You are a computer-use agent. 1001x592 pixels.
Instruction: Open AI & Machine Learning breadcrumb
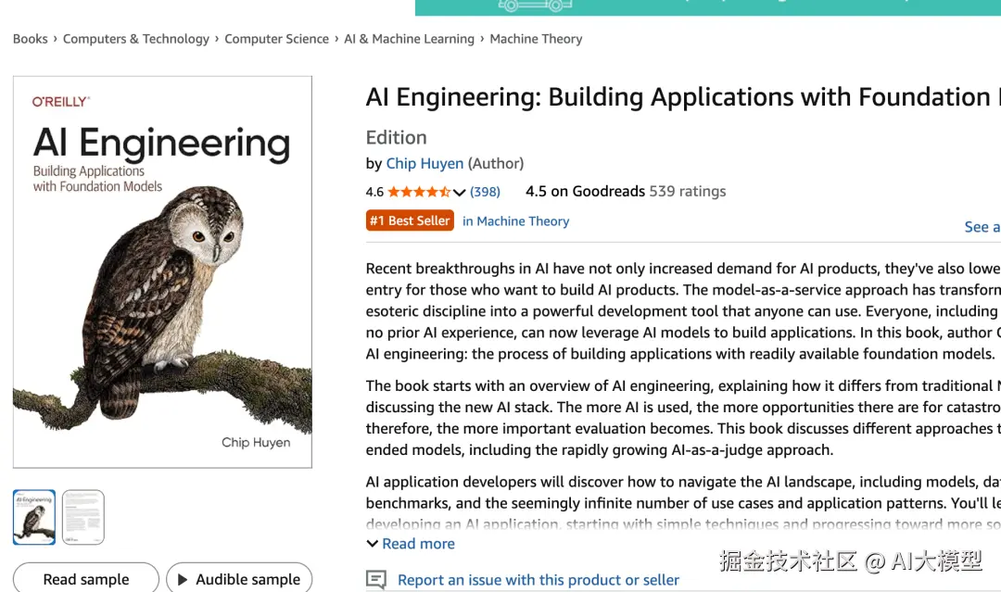(409, 39)
